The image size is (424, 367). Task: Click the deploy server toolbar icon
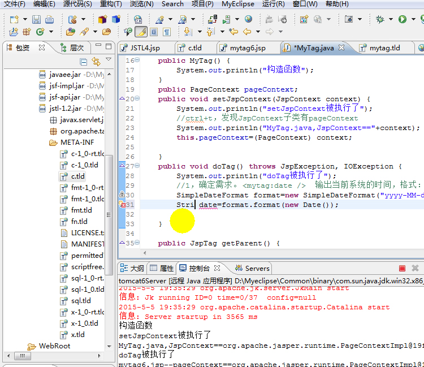(x=212, y=19)
